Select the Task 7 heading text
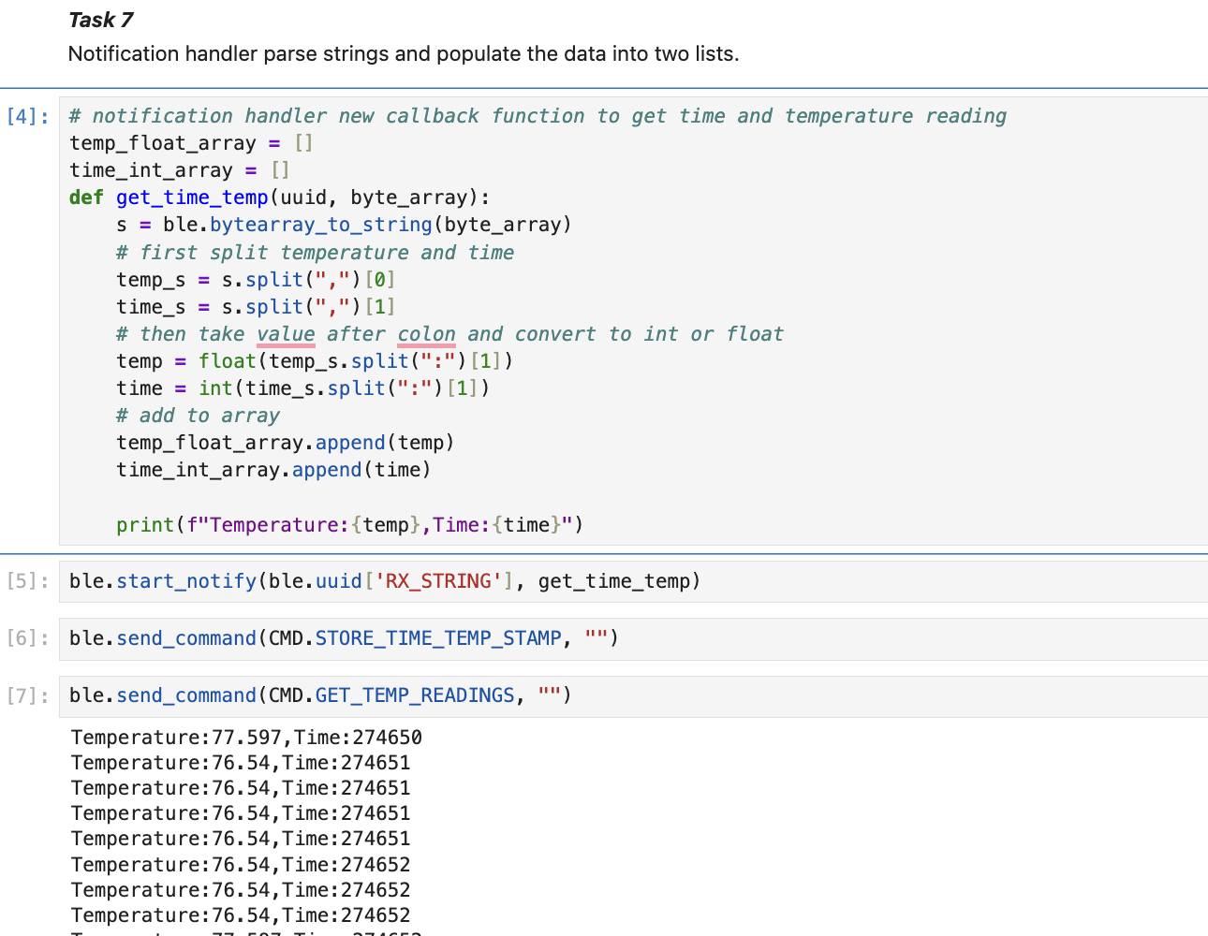Image resolution: width=1208 pixels, height=936 pixels. [x=100, y=20]
